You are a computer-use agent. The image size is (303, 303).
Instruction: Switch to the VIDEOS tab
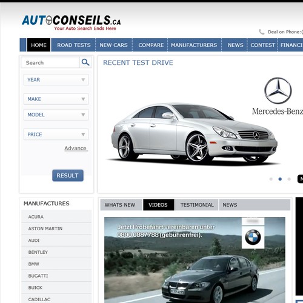pos(159,205)
